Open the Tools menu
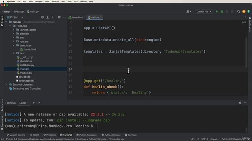This screenshot has height=141, width=252. point(69,2)
